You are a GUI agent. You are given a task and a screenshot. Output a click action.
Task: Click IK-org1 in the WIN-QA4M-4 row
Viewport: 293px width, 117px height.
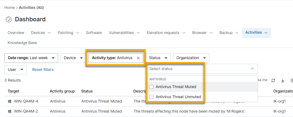[x=280, y=101]
